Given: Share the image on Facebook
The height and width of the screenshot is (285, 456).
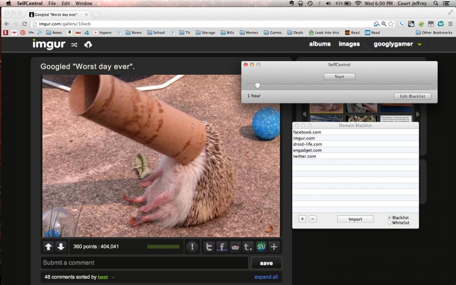Looking at the screenshot, I should [x=222, y=247].
